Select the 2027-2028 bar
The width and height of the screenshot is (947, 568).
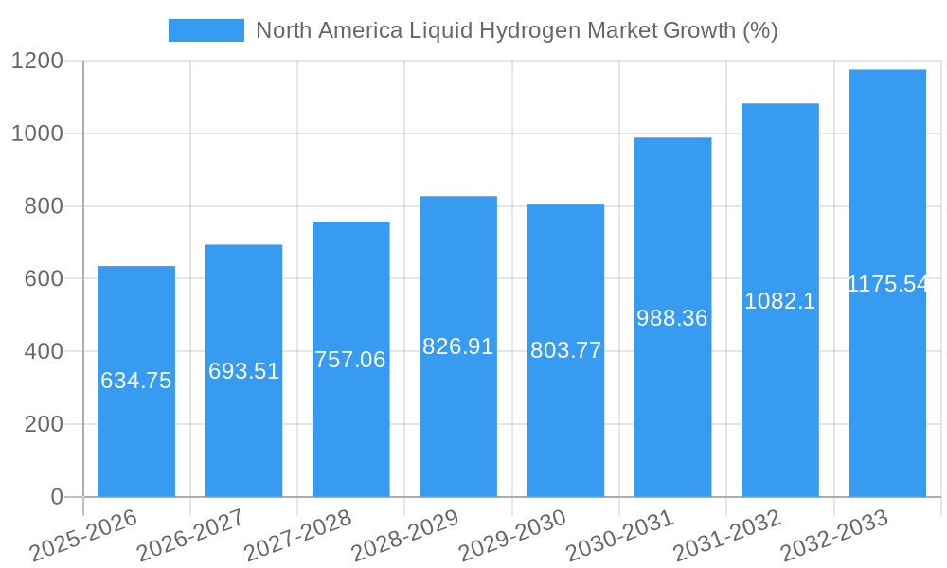pyautogui.click(x=351, y=359)
